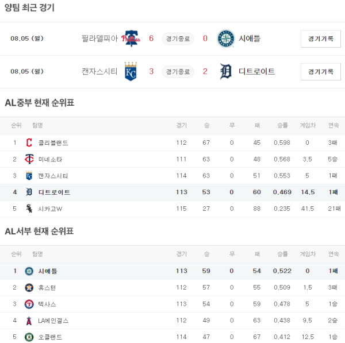
Task: Click the Chicago White Sox logo
Action: click(x=29, y=209)
